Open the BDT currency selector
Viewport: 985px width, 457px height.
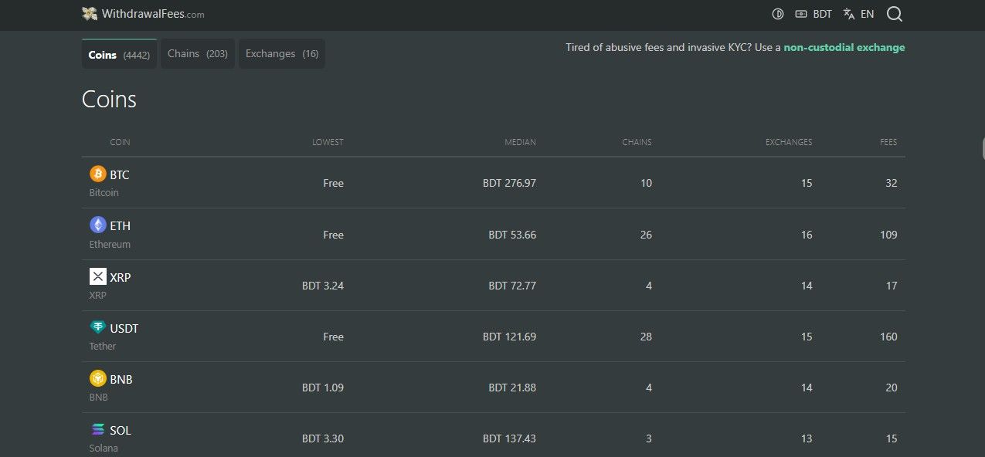(813, 14)
